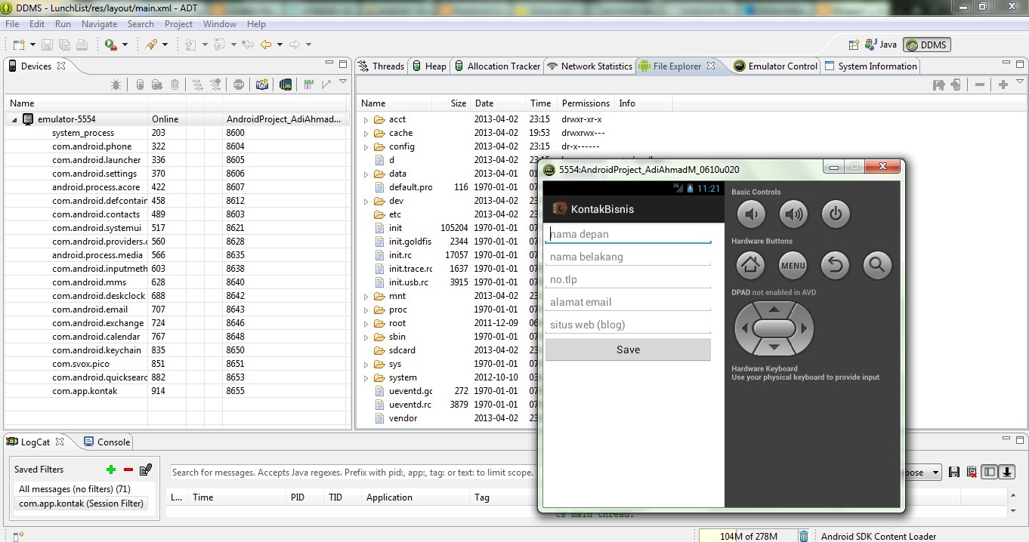Switch to the Emulator Control tab
The image size is (1029, 542).
pyautogui.click(x=775, y=66)
